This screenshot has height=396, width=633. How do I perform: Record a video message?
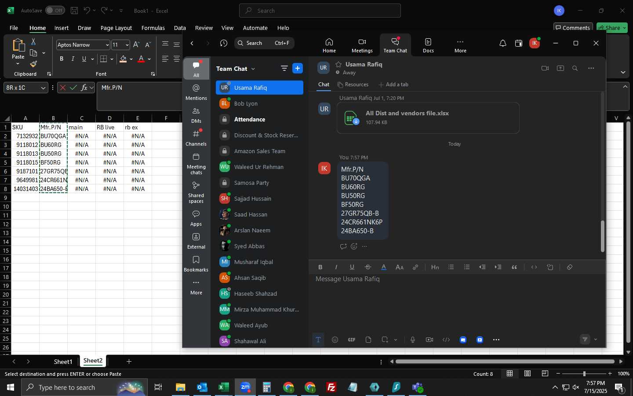click(x=429, y=340)
